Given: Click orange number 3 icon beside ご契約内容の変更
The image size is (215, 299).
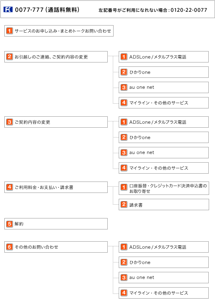Looking at the screenshot, I should (9, 122).
